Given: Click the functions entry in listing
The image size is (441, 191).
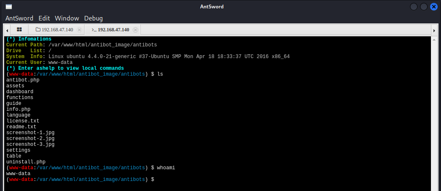Looking at the screenshot, I should [20, 98].
